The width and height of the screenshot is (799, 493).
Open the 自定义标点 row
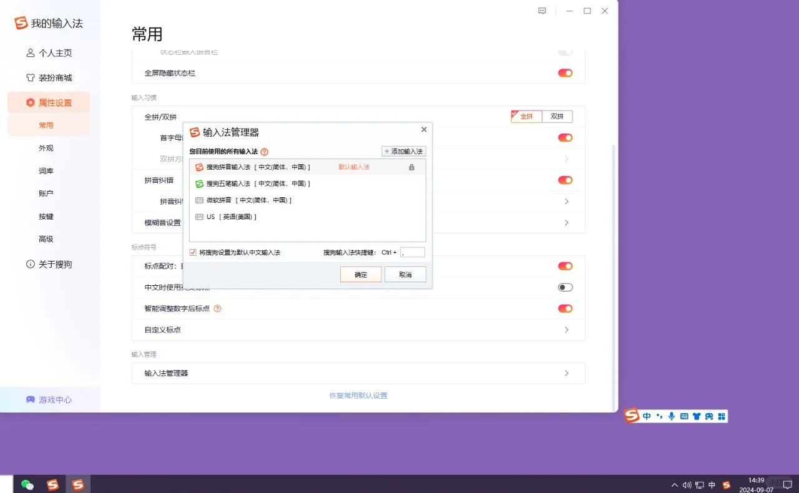358,329
